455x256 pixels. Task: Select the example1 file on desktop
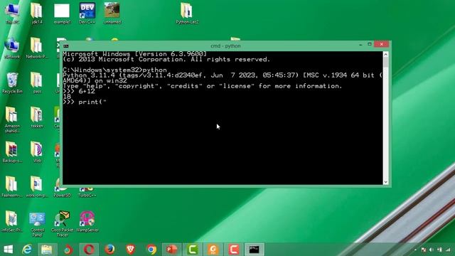(62, 13)
